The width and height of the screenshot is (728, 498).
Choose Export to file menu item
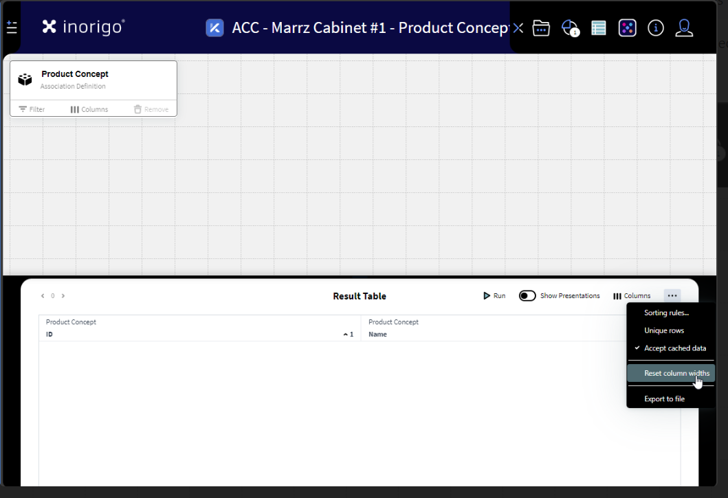[x=664, y=399]
